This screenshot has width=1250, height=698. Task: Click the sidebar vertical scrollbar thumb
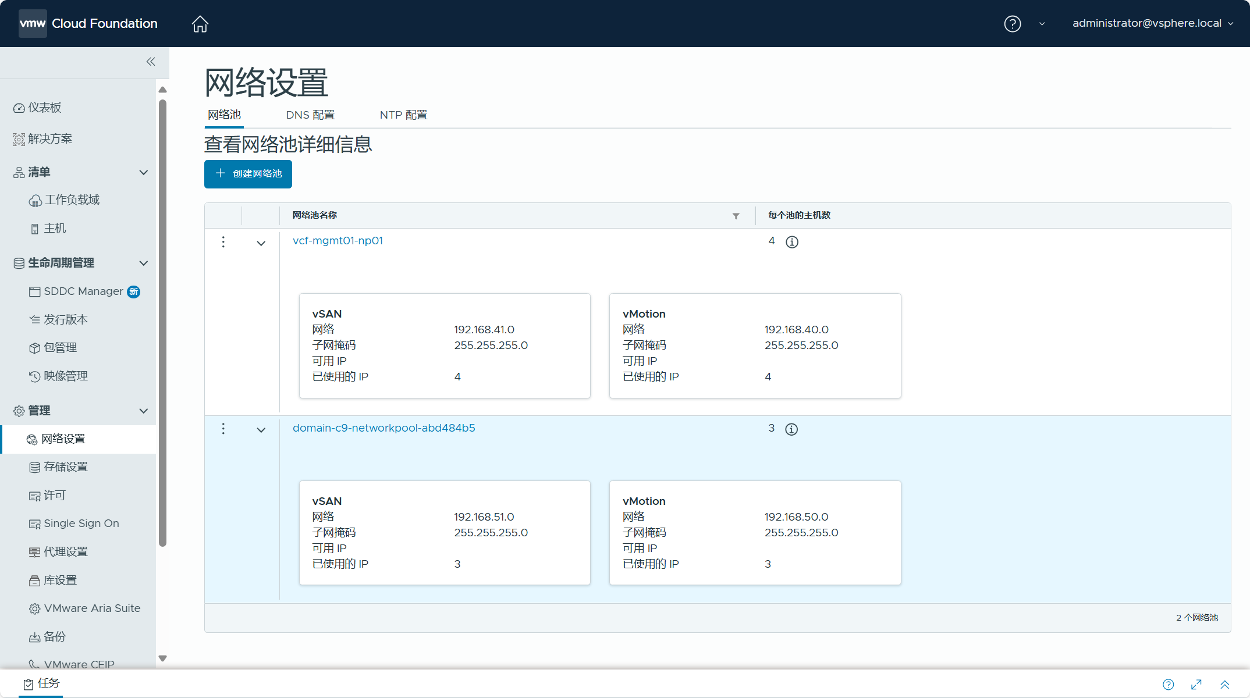tap(163, 323)
